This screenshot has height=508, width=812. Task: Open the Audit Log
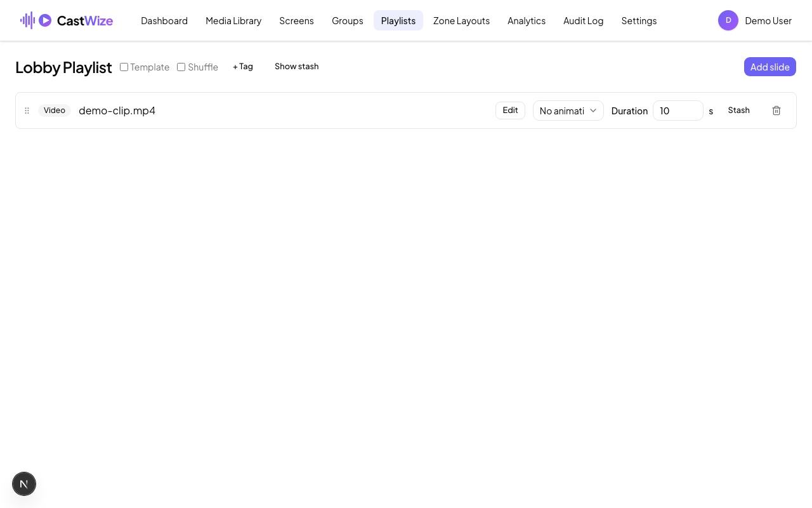coord(584,20)
